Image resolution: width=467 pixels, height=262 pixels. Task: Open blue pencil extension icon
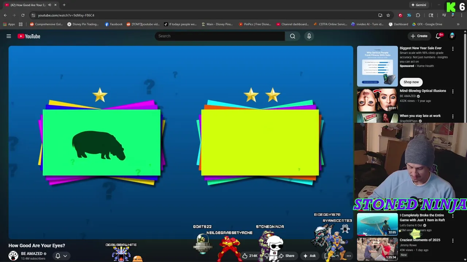click(409, 15)
